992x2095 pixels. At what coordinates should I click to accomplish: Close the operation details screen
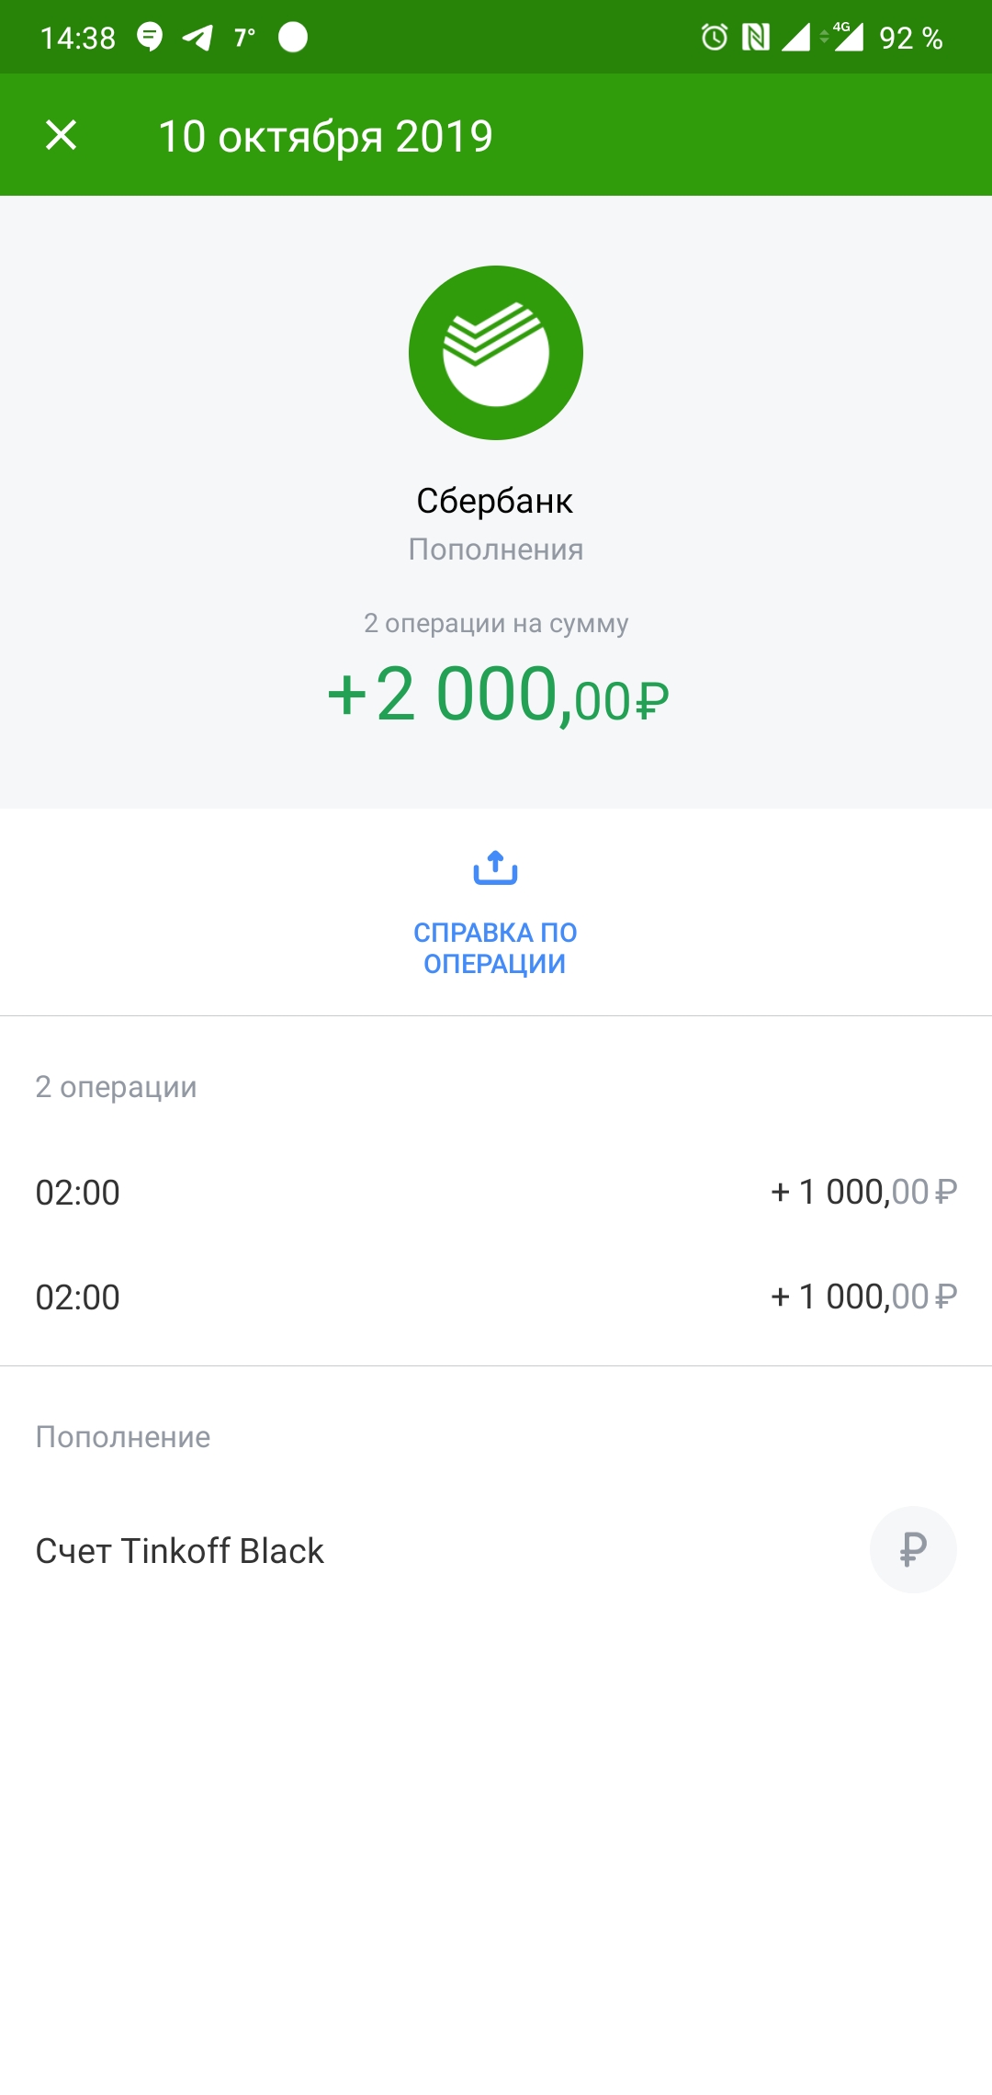tap(61, 135)
